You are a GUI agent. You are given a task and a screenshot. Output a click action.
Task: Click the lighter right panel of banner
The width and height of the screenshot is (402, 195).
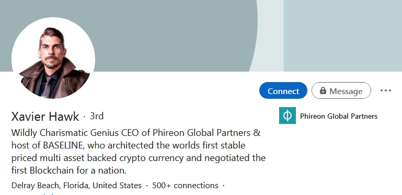tap(343, 36)
